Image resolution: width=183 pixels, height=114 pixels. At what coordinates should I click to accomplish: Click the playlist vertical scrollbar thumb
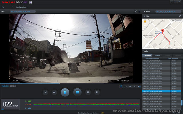pyautogui.click(x=182, y=103)
